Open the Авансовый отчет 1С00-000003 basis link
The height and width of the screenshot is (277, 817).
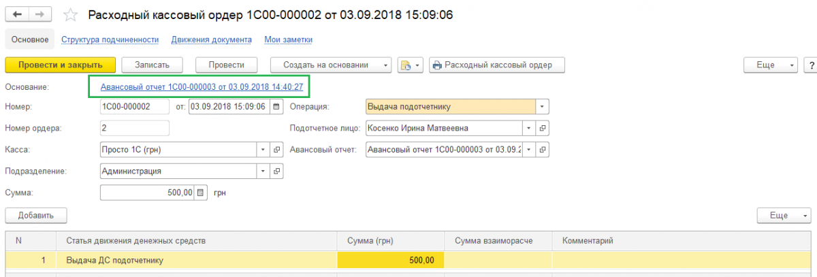tap(202, 87)
